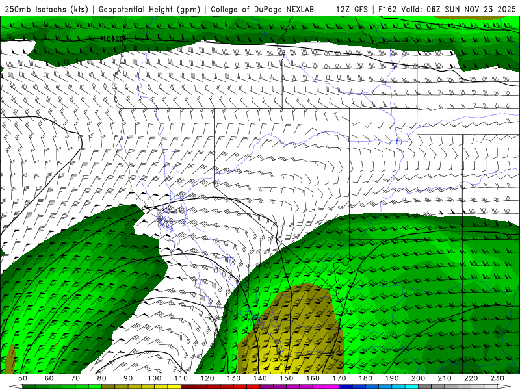Click the '230' value on the scale

[x=497, y=378]
